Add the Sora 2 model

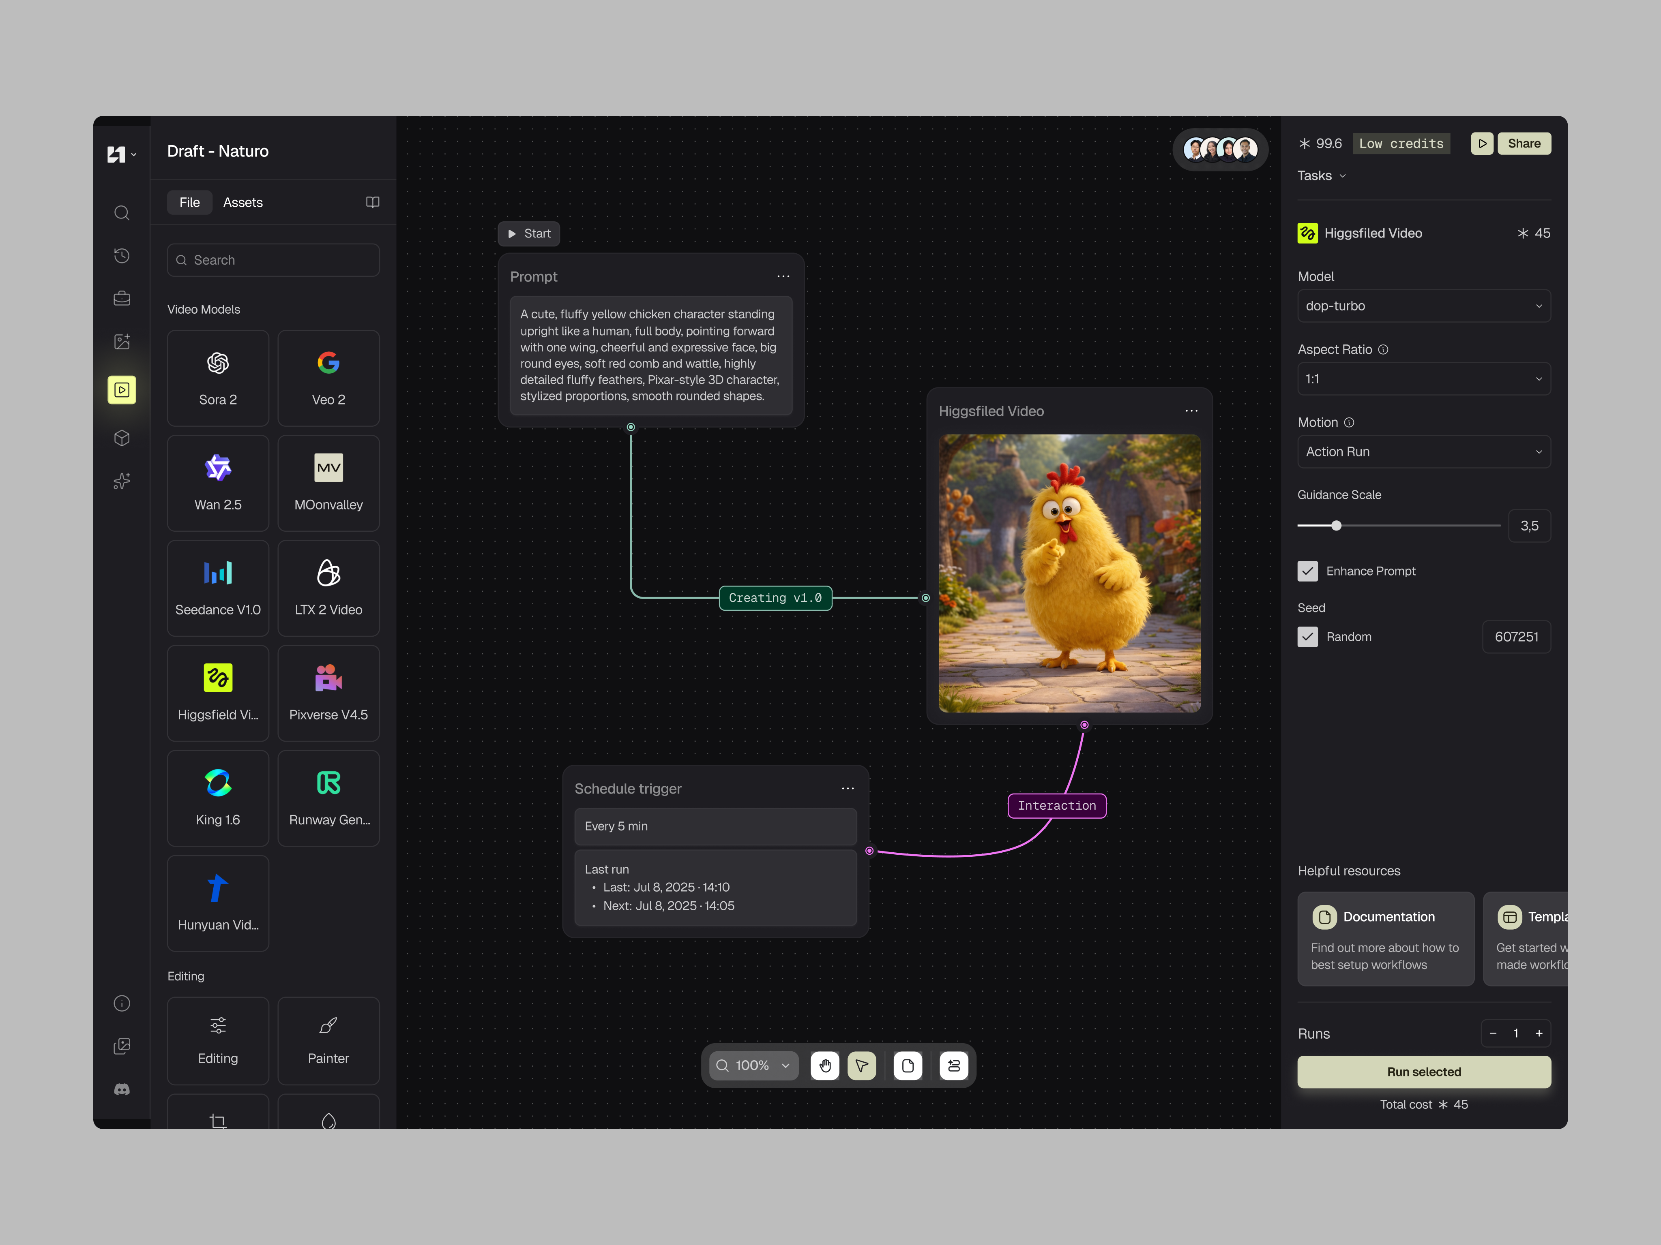[x=218, y=378]
